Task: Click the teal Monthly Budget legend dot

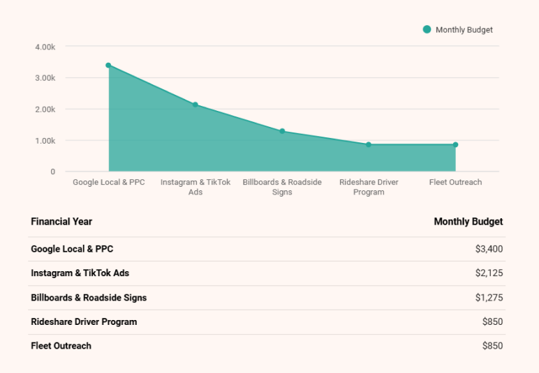Action: click(427, 30)
